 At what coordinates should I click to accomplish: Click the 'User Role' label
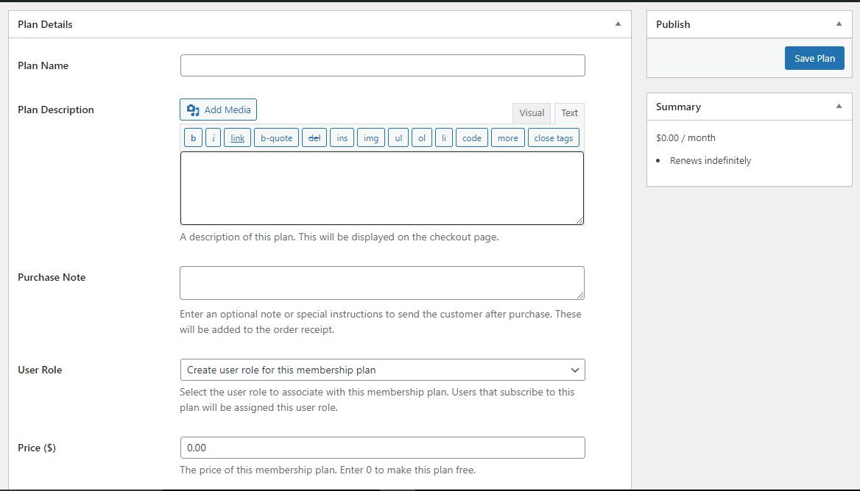pos(40,370)
